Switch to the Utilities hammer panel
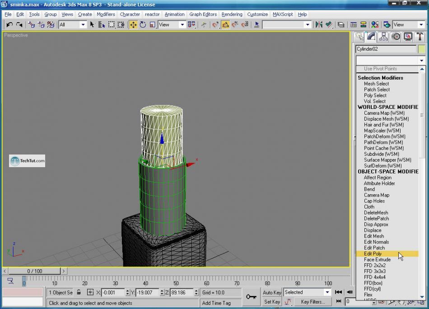 (420, 37)
